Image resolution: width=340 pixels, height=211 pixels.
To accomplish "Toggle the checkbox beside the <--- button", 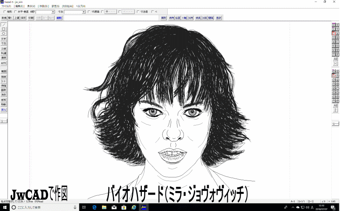I will 120,12.
